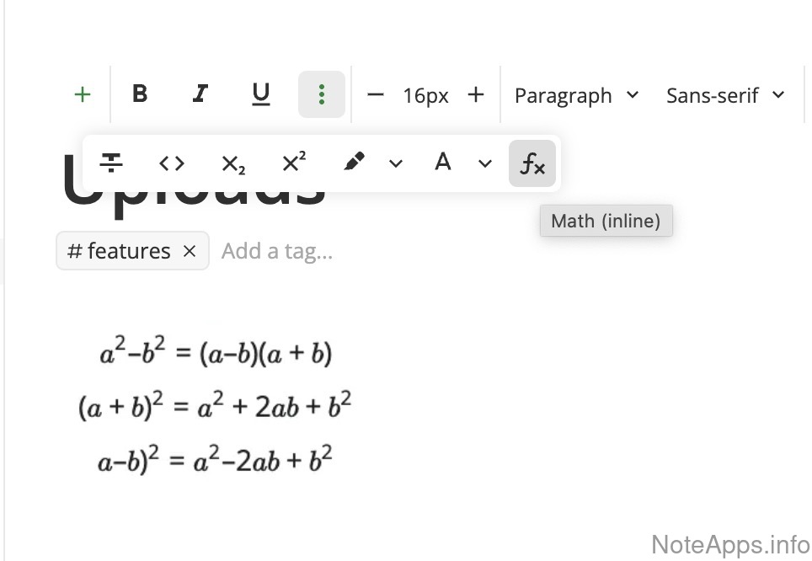Toggle underline formatting
Viewport: 812px width, 561px height.
(x=261, y=94)
